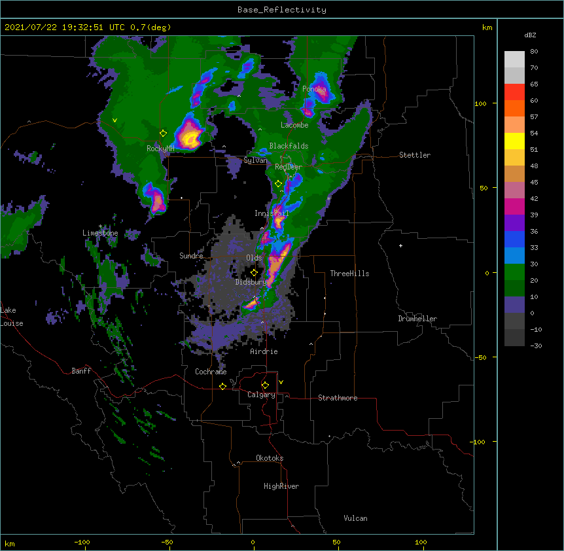Image resolution: width=564 pixels, height=551 pixels.
Task: Click the Base_Reflectivity title
Action: click(x=282, y=10)
